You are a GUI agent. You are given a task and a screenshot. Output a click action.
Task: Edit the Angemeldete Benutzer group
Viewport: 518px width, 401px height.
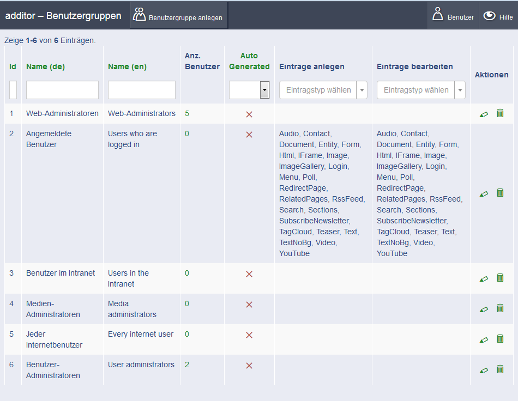484,193
